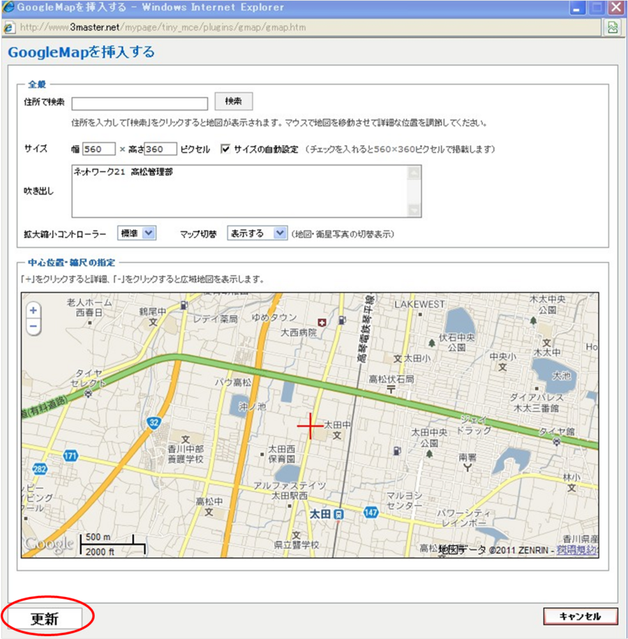Click the route 282 marker on map
The image size is (628, 639).
(40, 469)
